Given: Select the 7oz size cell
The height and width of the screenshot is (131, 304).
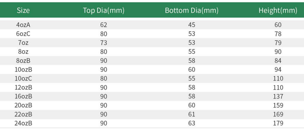Looking at the screenshot, I should click(23, 43).
